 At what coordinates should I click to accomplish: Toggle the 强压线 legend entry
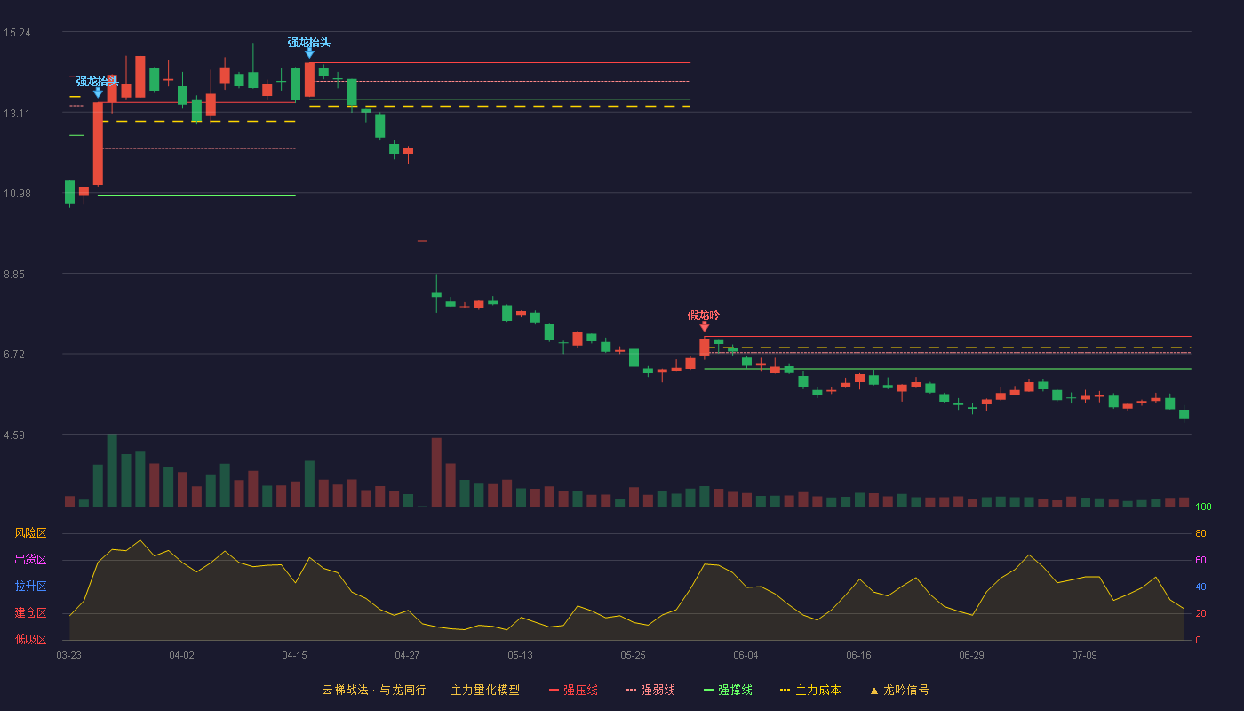(x=573, y=690)
